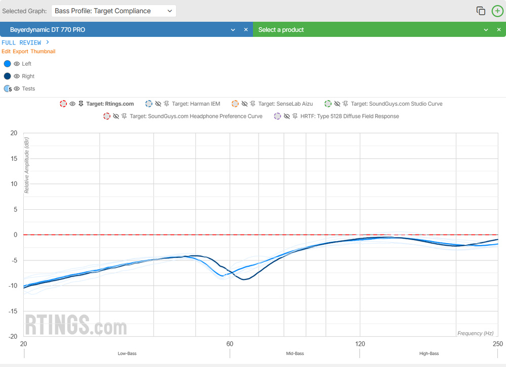
Task: Click the Thumbnail link
Action: point(43,52)
